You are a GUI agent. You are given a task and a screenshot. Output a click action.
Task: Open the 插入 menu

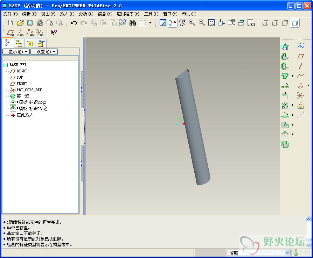tap(67, 14)
